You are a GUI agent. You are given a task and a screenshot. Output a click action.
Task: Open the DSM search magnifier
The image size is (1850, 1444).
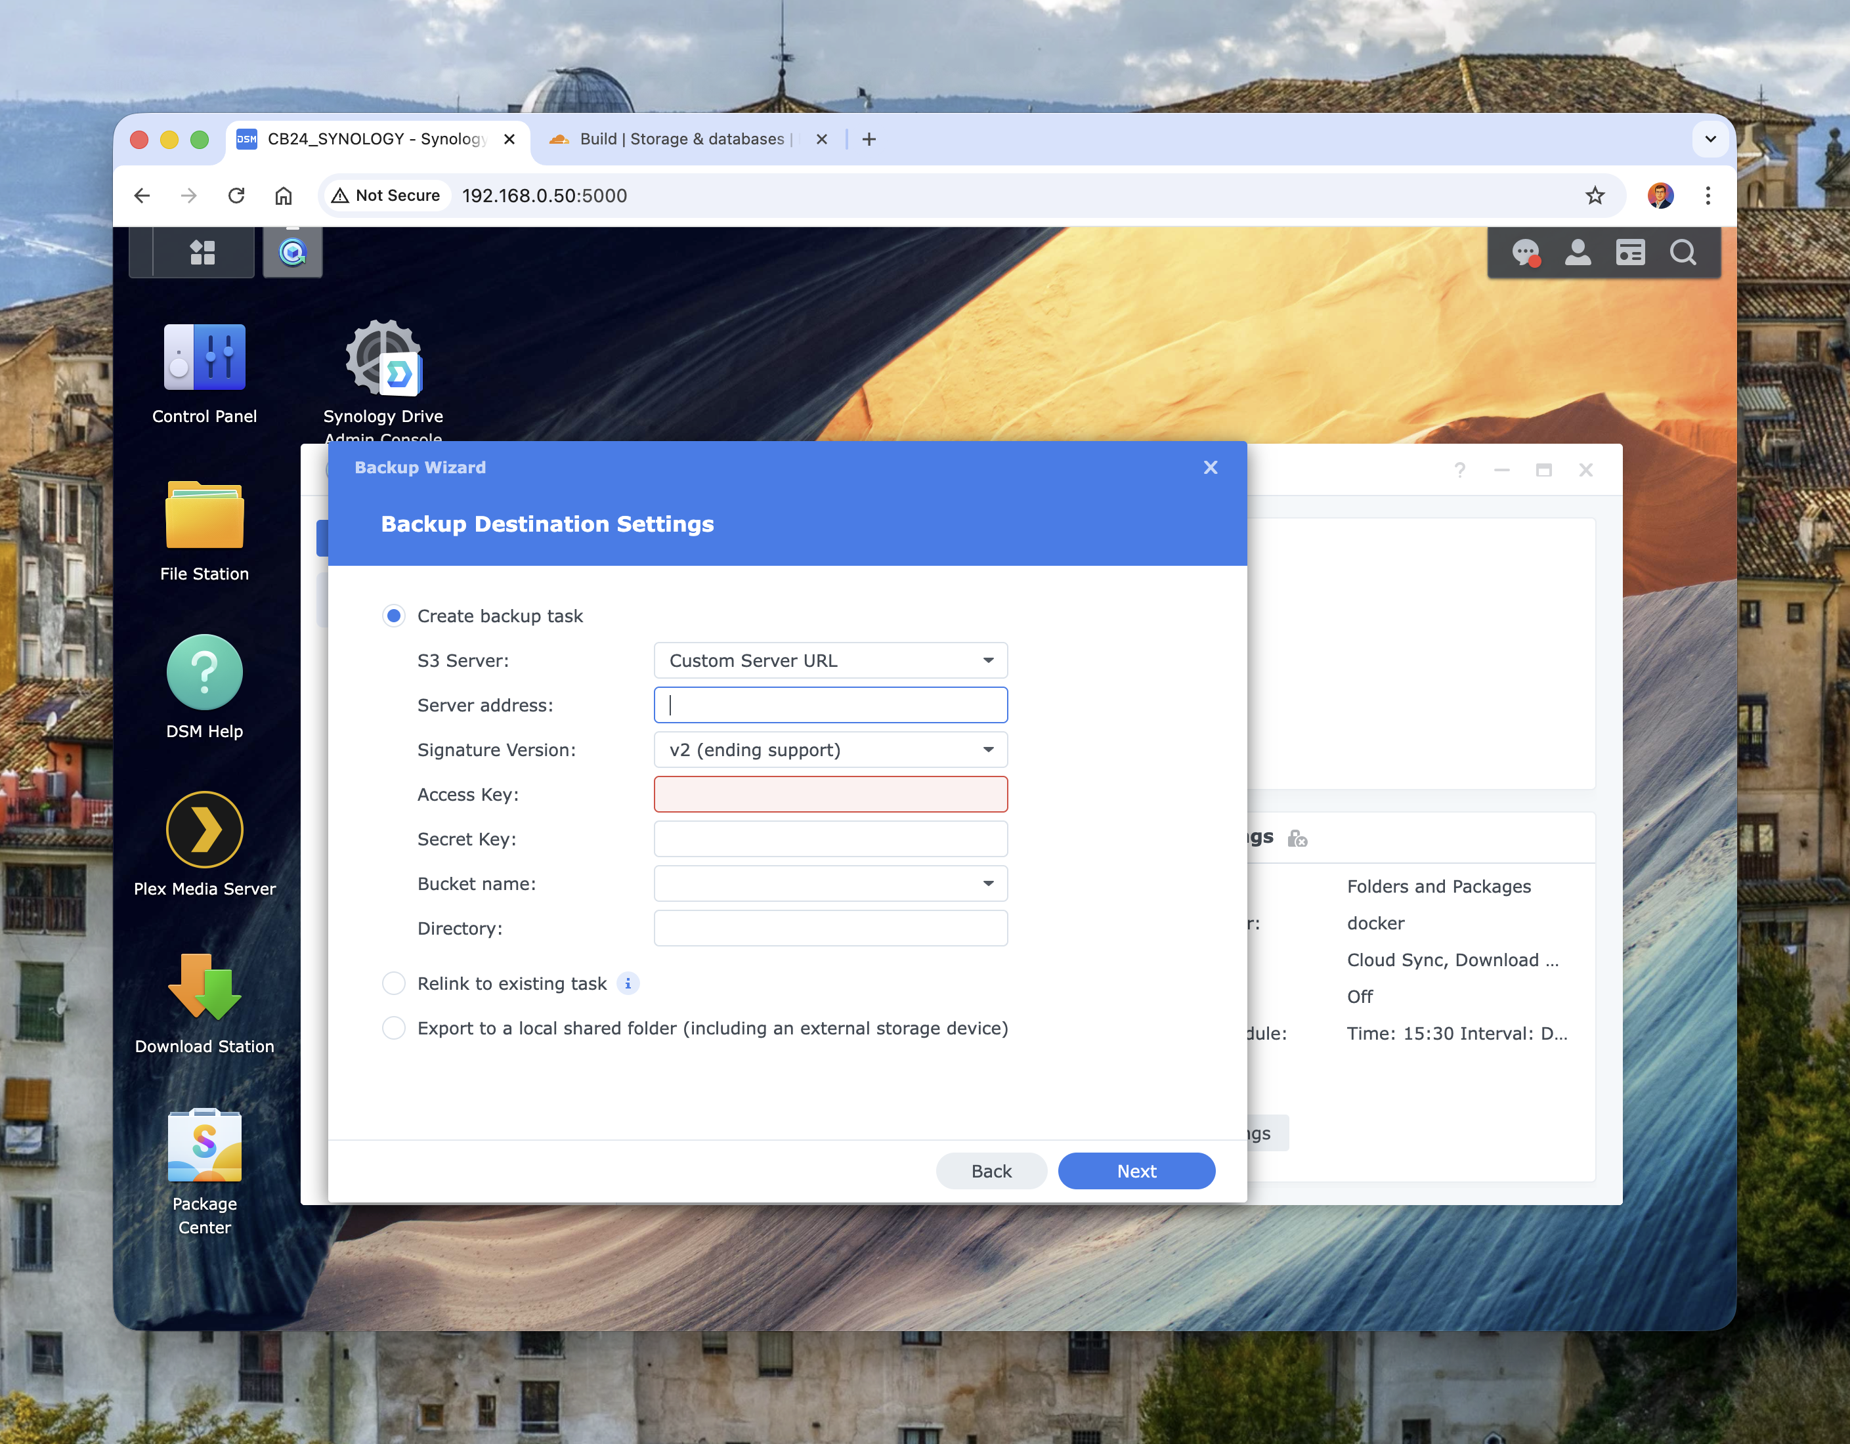click(1683, 251)
